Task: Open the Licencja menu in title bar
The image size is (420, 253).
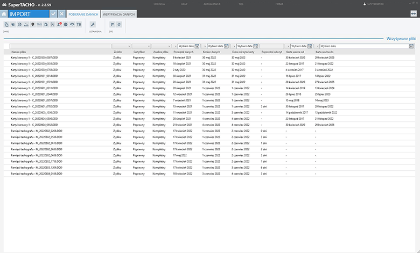Action: coord(159,3)
